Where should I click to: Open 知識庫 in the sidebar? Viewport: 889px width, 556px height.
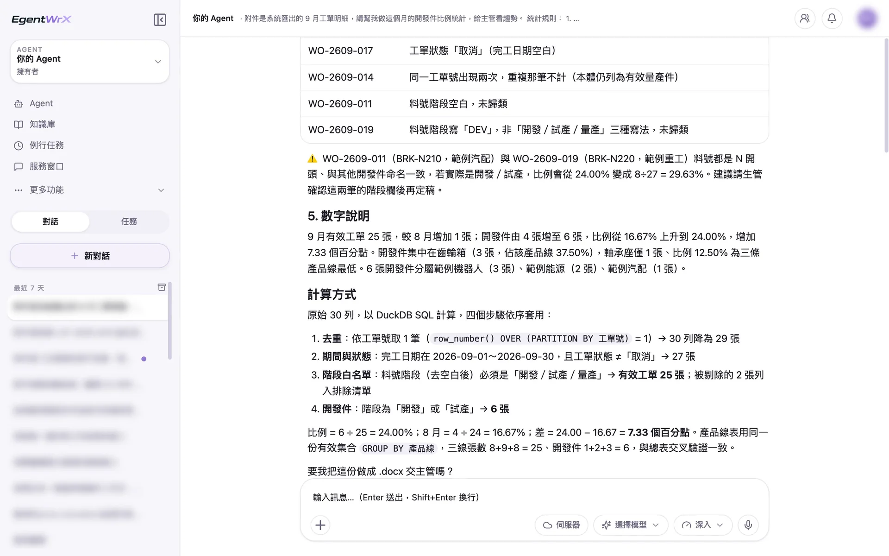(x=89, y=124)
